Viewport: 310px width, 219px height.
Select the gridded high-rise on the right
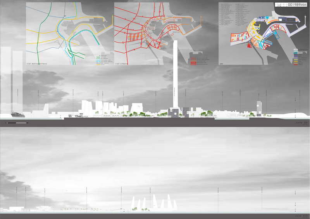259,108
